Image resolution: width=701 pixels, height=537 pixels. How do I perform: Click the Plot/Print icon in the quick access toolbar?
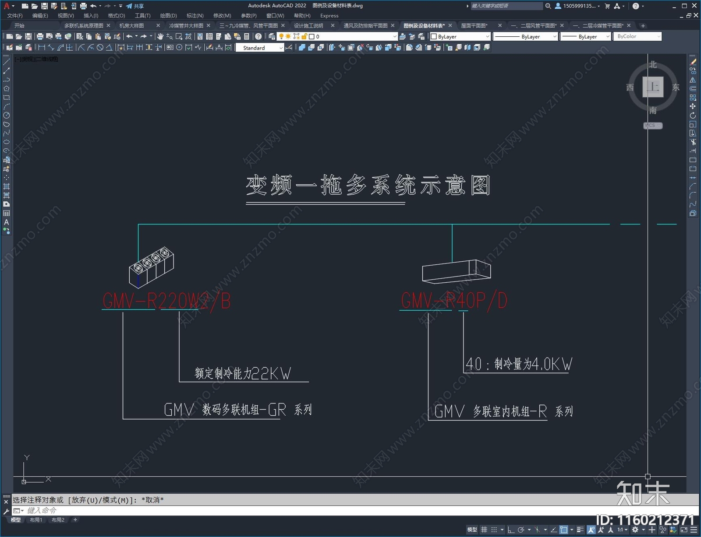(83, 6)
